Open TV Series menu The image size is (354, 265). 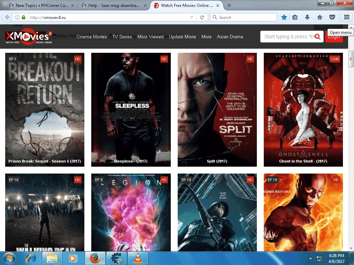pyautogui.click(x=122, y=37)
